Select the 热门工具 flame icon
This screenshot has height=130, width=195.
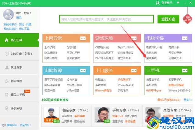tap(6, 40)
